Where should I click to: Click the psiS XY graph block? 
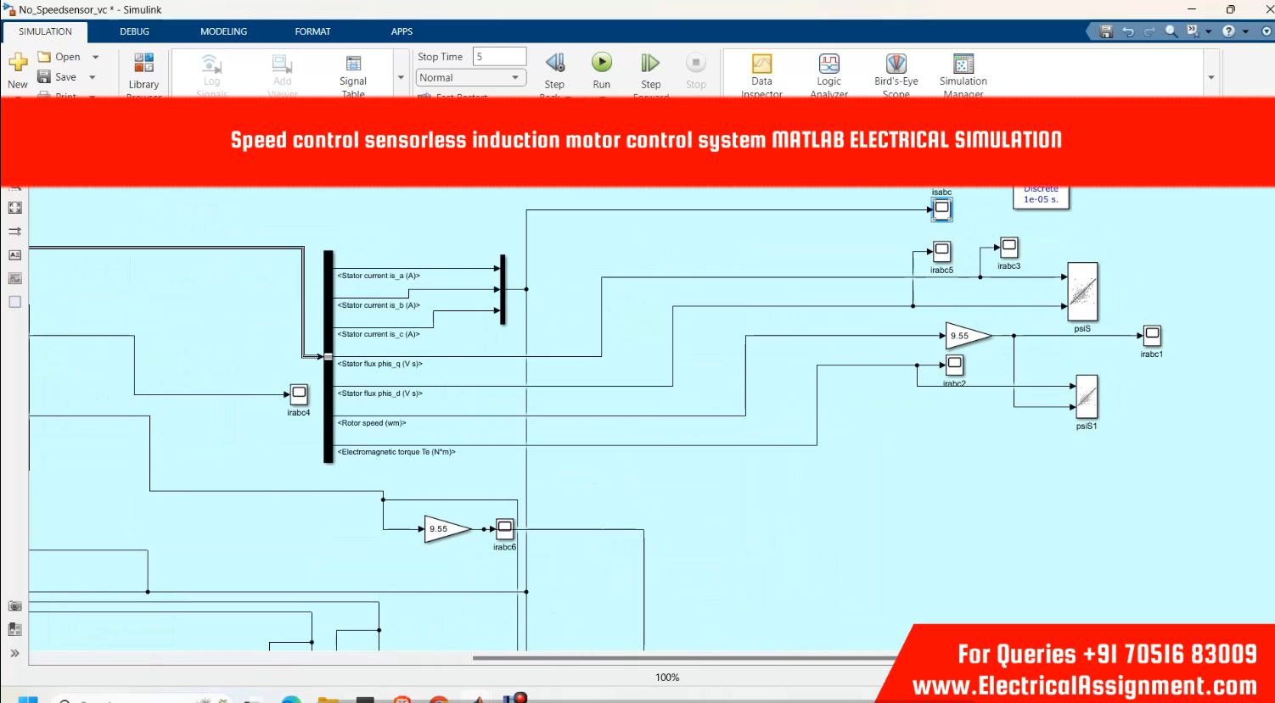pos(1082,291)
